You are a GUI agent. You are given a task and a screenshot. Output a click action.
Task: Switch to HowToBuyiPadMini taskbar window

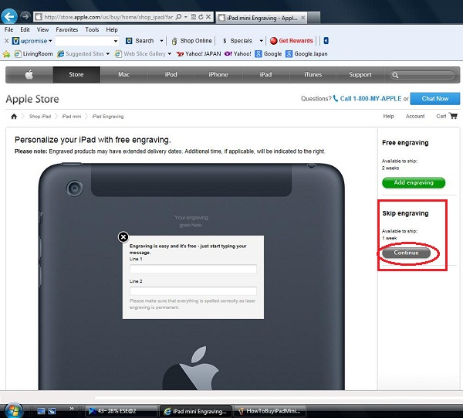tap(269, 411)
